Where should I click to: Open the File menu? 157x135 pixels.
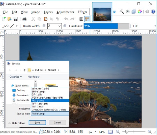click(6, 12)
